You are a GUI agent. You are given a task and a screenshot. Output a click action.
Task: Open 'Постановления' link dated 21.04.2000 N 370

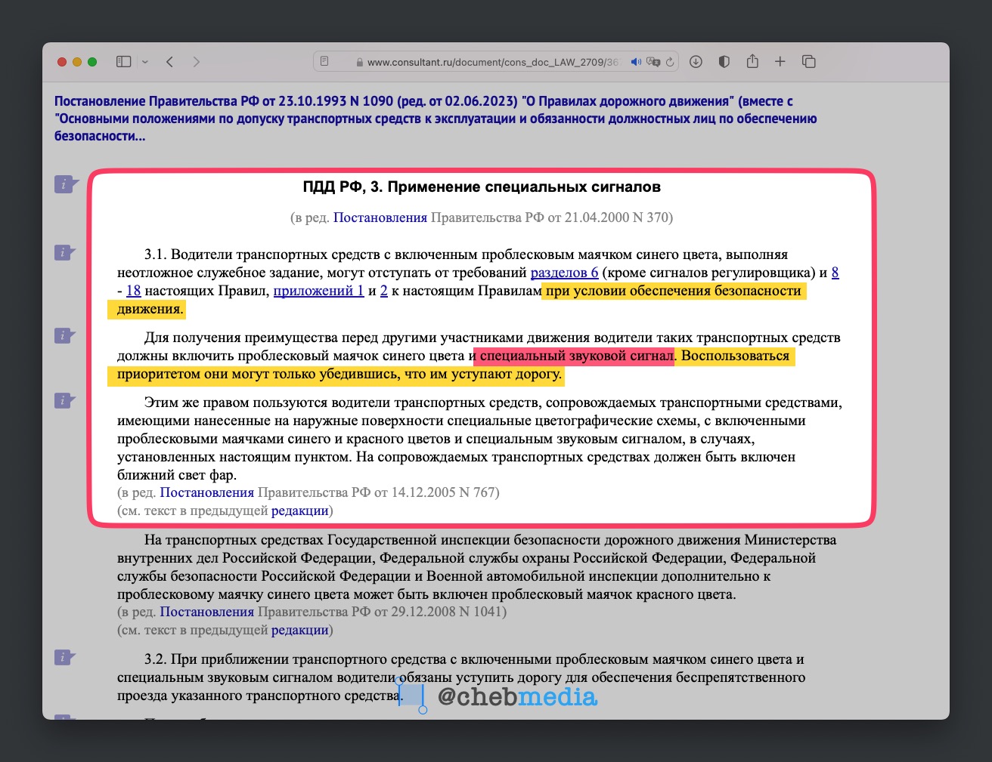tap(380, 217)
